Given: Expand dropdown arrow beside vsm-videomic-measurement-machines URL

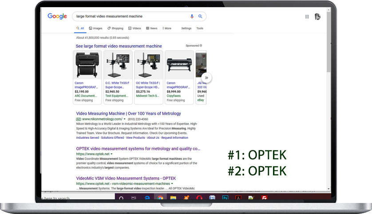Looking at the screenshot, I should click(172, 184).
